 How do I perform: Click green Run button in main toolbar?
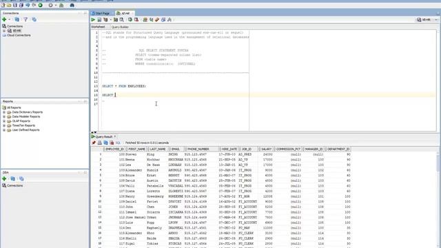(x=40, y=5)
